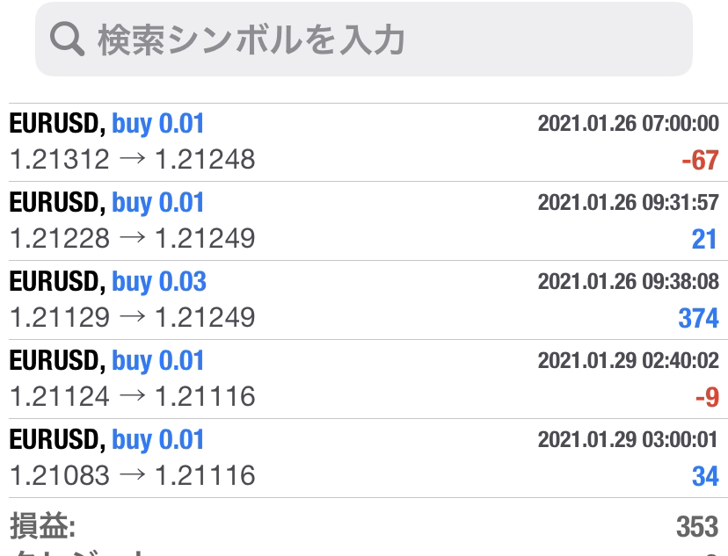Image resolution: width=728 pixels, height=556 pixels.
Task: Tap the 353 total profit value
Action: [x=697, y=527]
